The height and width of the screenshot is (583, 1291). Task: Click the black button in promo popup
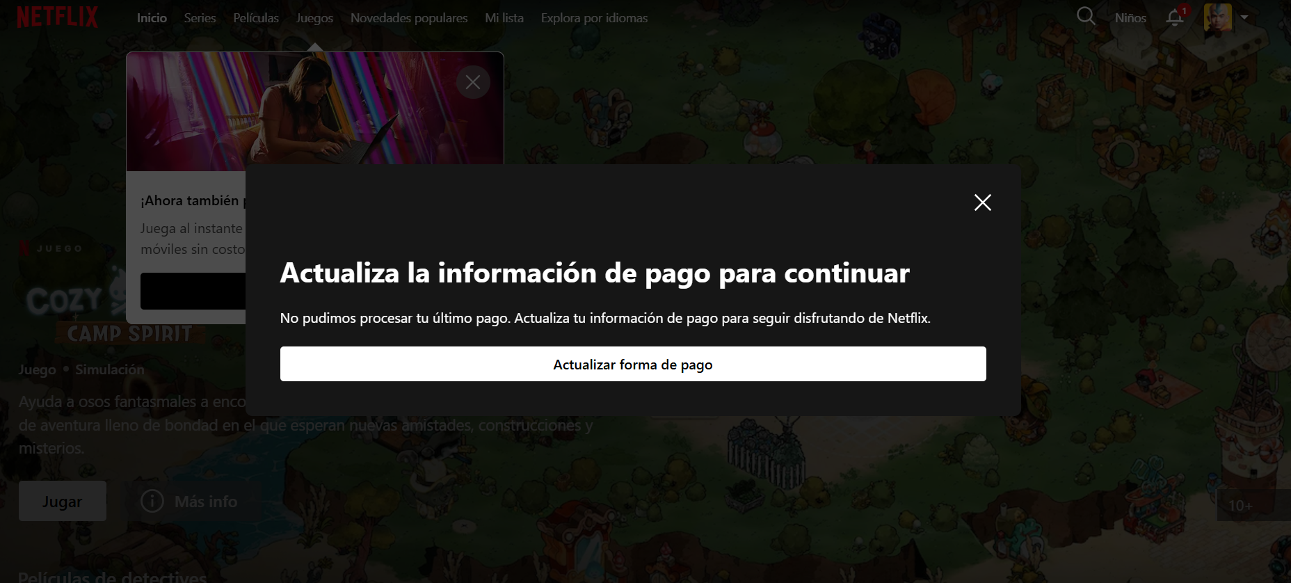tap(193, 291)
